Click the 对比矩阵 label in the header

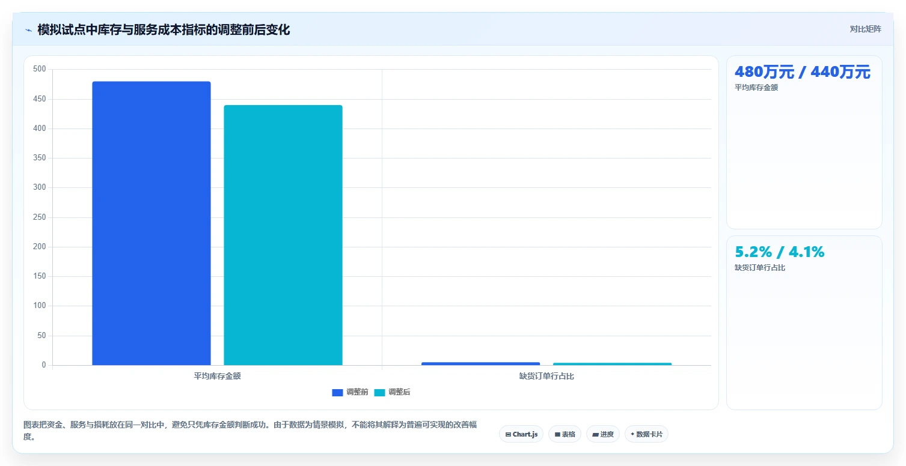[x=866, y=29]
